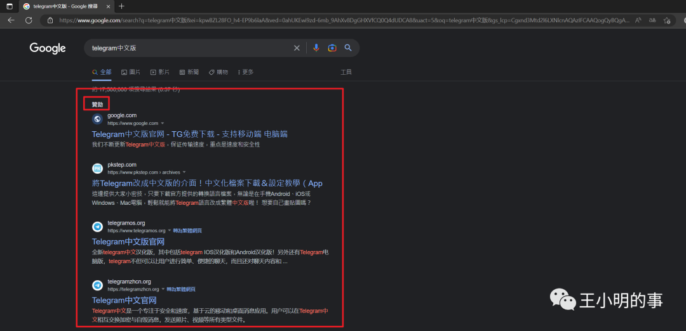Click the magnifier search button
The height and width of the screenshot is (331, 686).
click(348, 48)
